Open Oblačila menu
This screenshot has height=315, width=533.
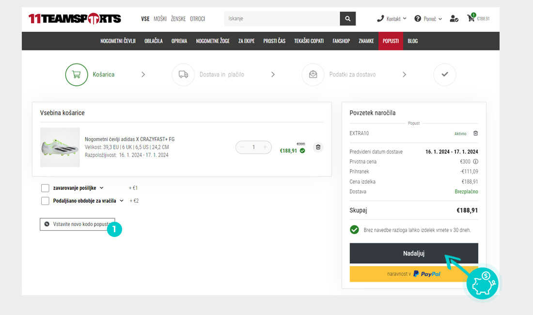(x=153, y=41)
